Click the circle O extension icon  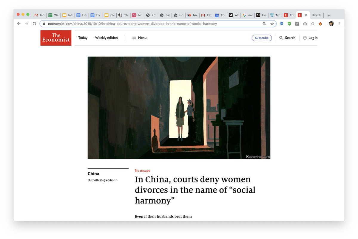click(313, 24)
